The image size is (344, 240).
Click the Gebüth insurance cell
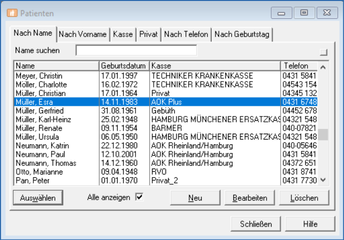(163, 111)
